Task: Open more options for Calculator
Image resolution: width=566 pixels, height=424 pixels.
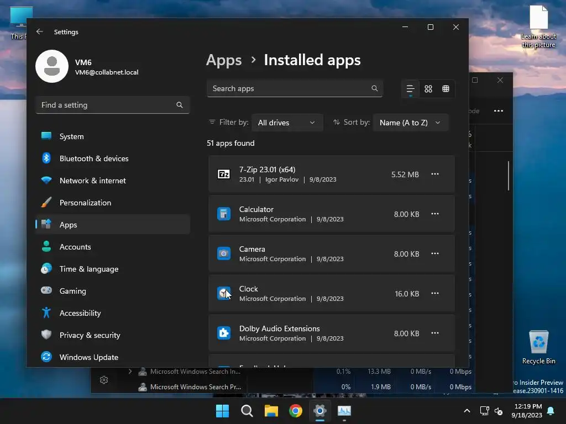Action: [435, 214]
